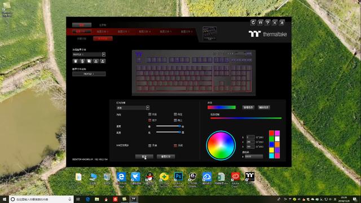Viewport: 361px width, 203px height.
Task: Open the Logitech G gaming software shortcut
Action: click(193, 177)
